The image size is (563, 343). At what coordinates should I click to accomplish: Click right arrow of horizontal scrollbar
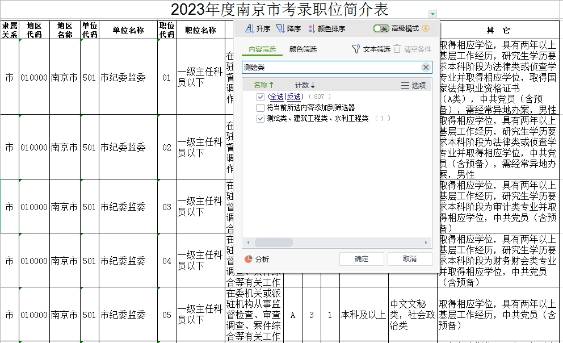point(426,242)
